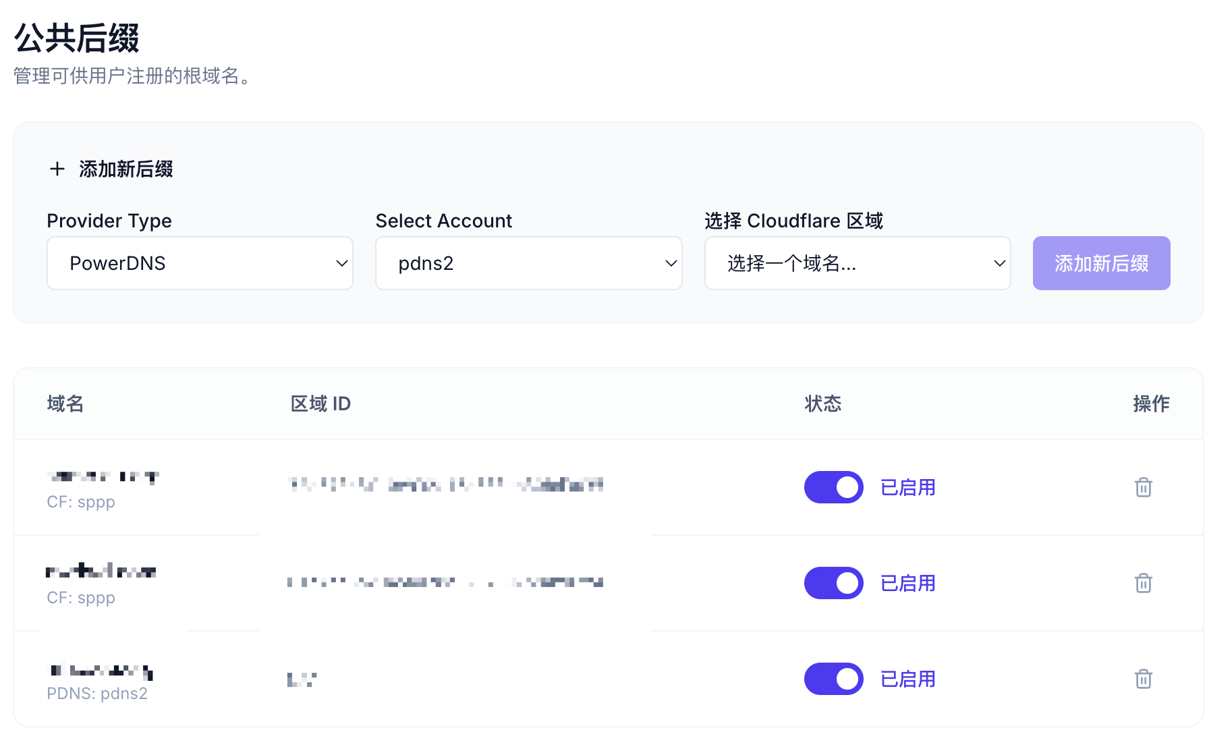Click 已启用 label in the PDNS: pdns2 row
The width and height of the screenshot is (1232, 749).
pos(907,679)
